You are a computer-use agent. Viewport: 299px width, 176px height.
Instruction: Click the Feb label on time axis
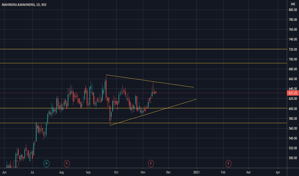click(223, 172)
